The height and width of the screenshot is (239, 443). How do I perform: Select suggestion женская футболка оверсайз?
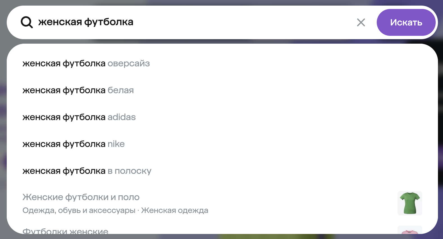[x=222, y=64]
